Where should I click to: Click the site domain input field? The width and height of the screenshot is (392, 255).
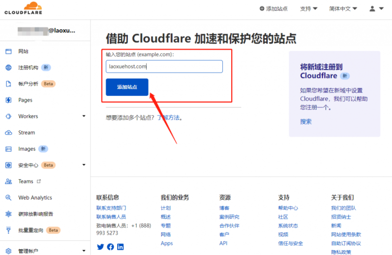164,67
